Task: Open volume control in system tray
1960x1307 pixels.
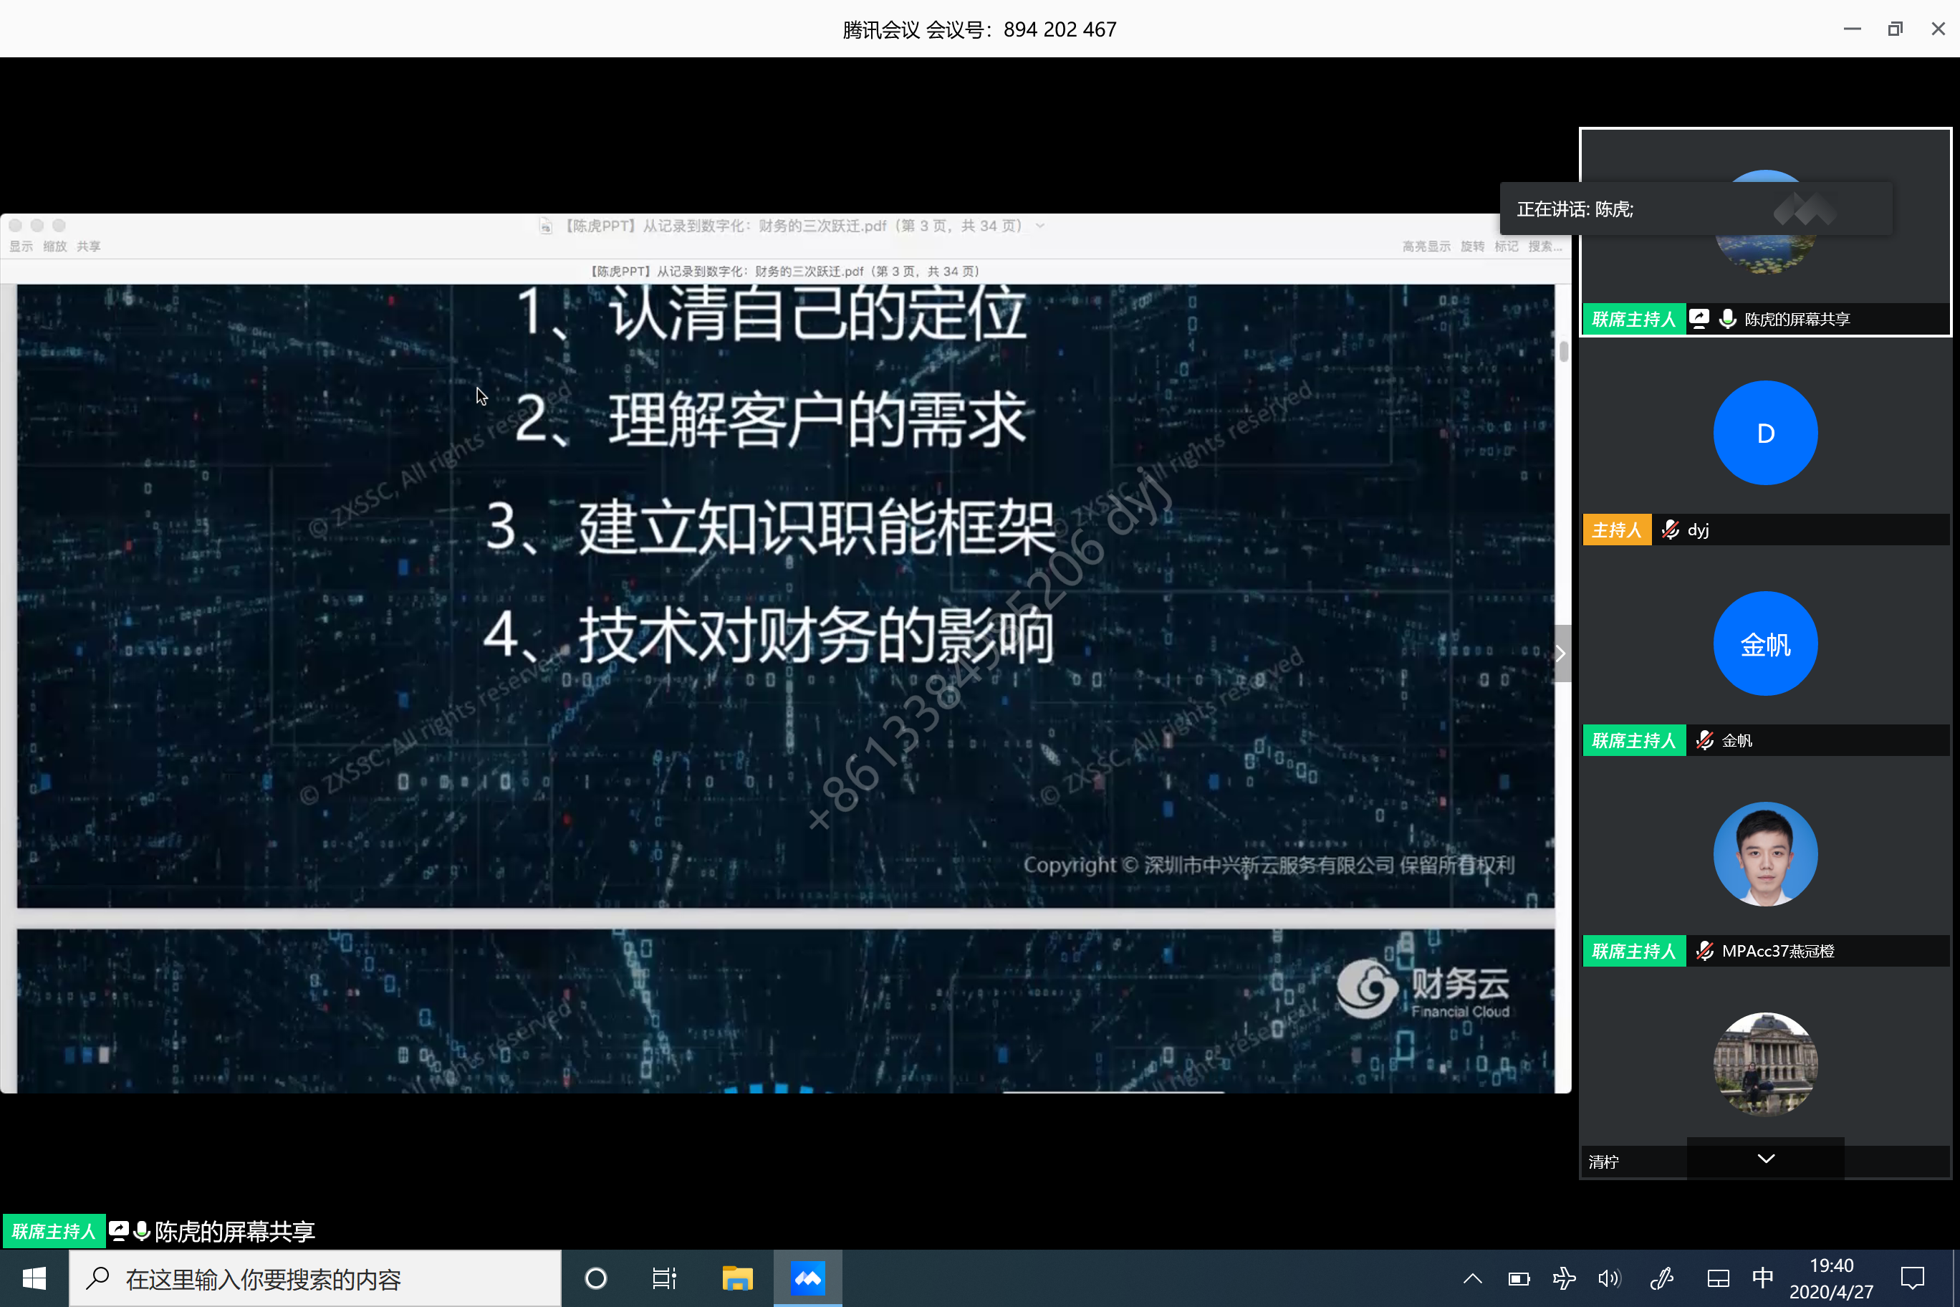Action: (x=1609, y=1278)
